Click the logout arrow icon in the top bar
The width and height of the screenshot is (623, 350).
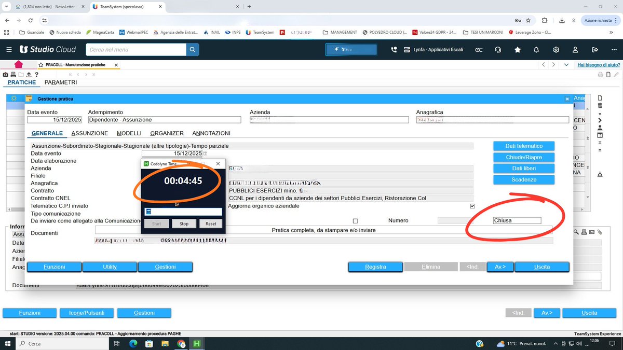point(595,49)
